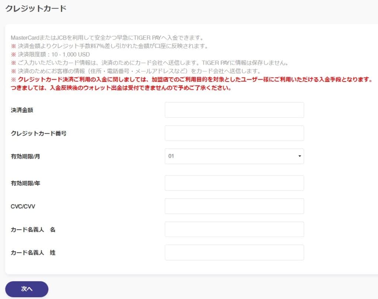The width and height of the screenshot is (378, 299).
Task: Click the 有効期限/年 label
Action: [25, 183]
